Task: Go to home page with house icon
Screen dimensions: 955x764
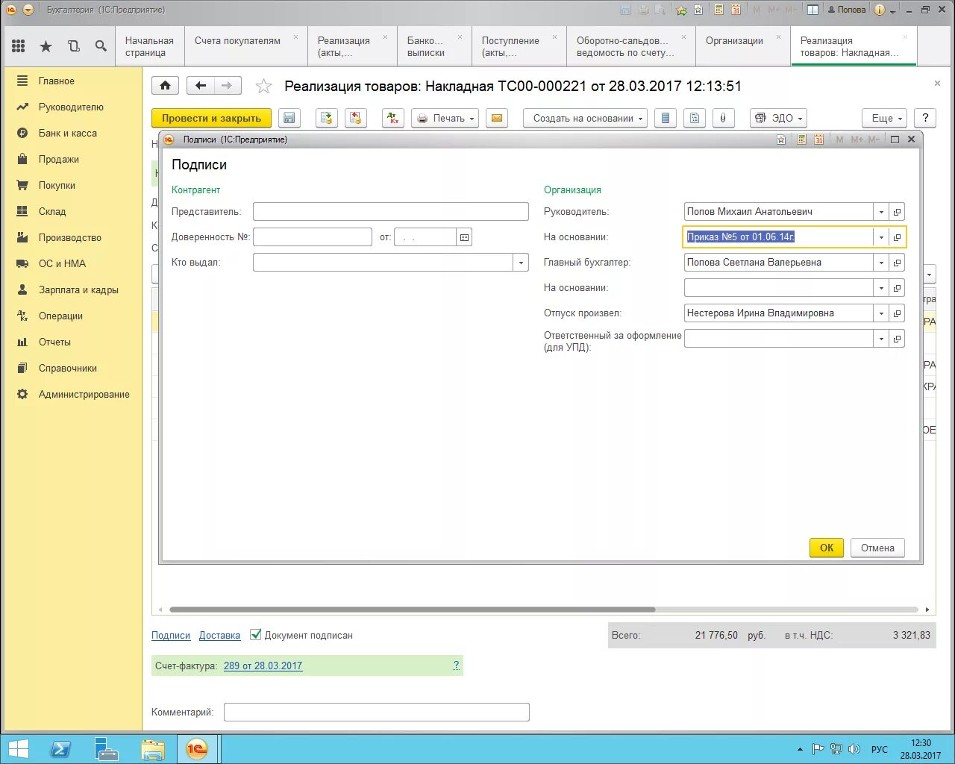Action: 165,86
